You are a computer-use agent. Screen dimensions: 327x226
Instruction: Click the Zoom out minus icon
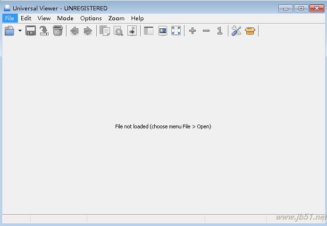(206, 31)
